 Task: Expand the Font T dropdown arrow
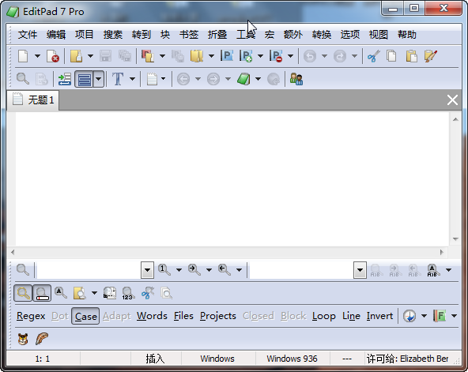pyautogui.click(x=132, y=79)
